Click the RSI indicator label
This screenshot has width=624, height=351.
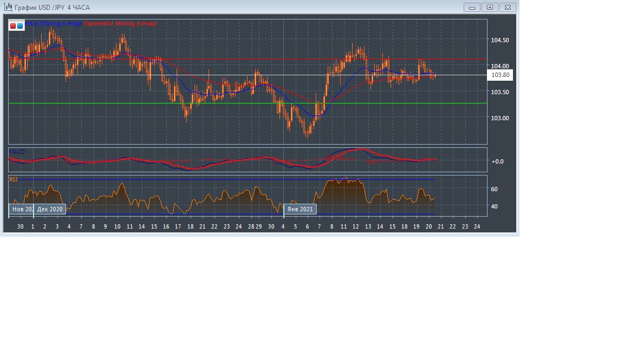[13, 179]
